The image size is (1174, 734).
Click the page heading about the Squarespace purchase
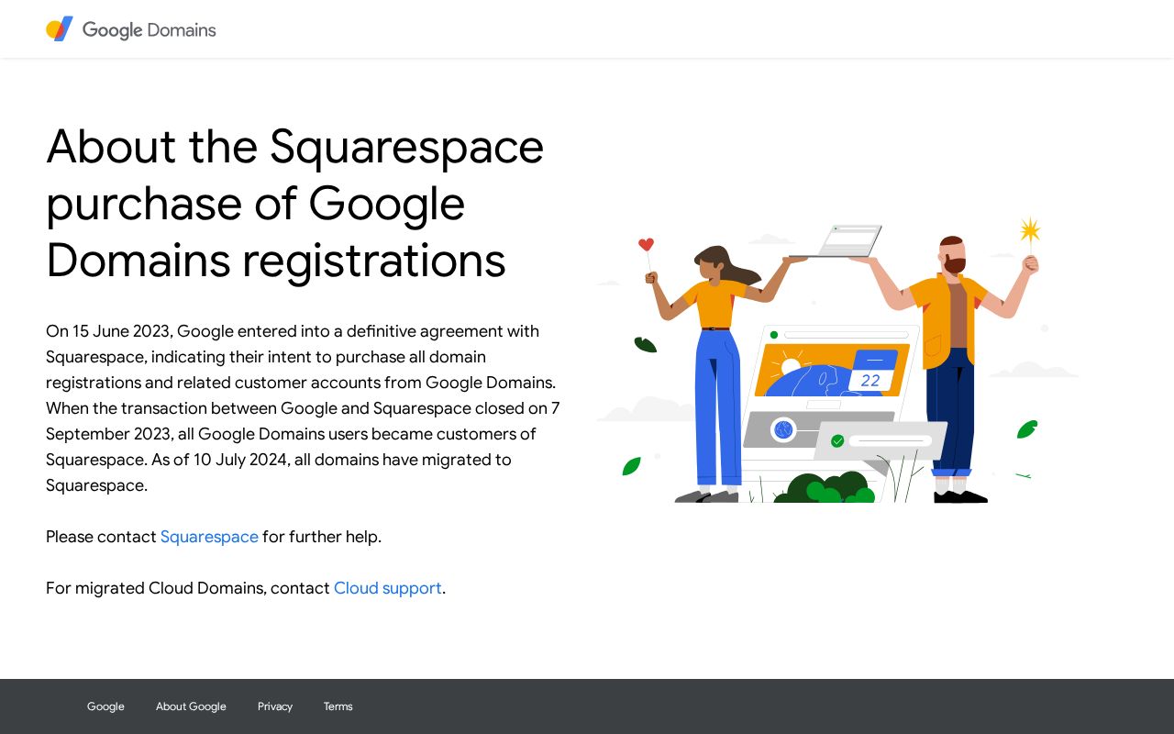pos(294,203)
